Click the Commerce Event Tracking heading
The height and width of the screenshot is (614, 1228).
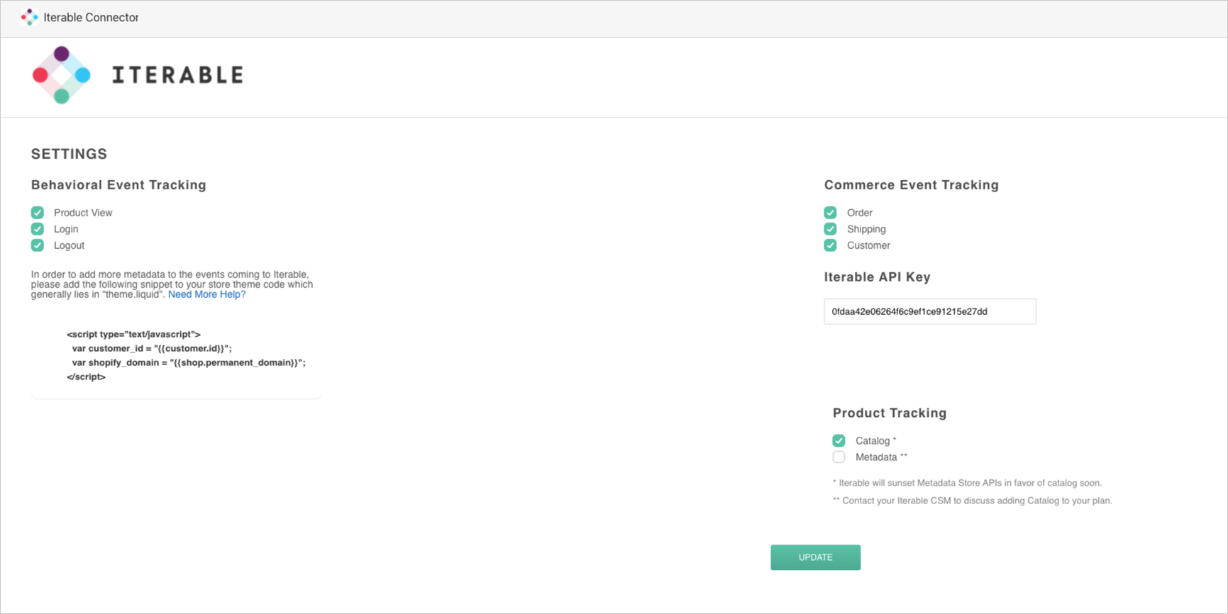[912, 185]
